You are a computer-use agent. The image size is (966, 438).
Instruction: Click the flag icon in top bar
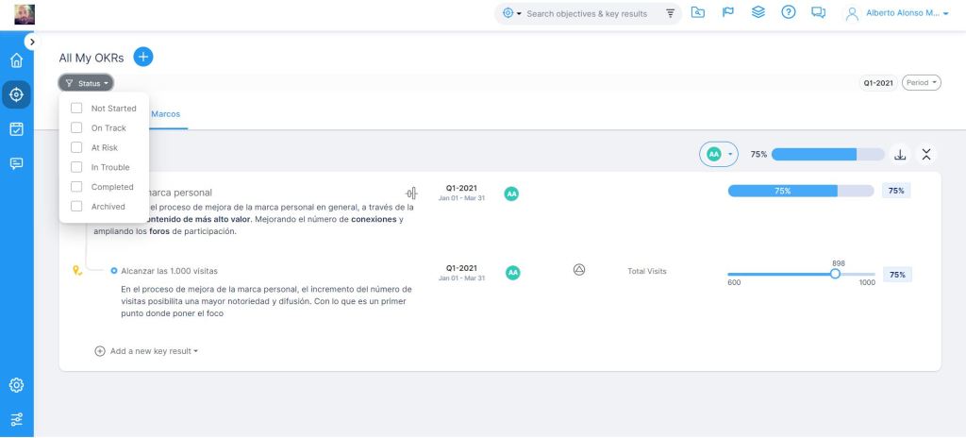[726, 13]
